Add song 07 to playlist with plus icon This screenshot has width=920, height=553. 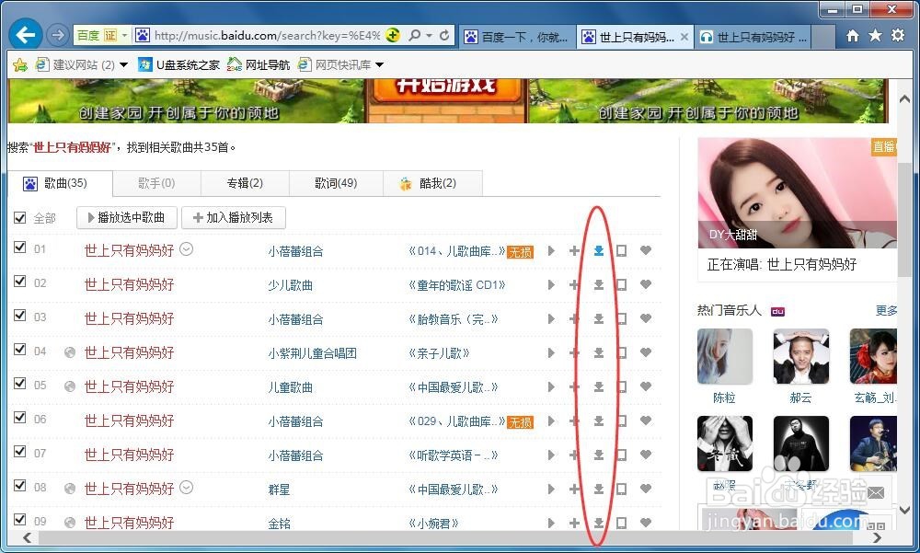574,455
